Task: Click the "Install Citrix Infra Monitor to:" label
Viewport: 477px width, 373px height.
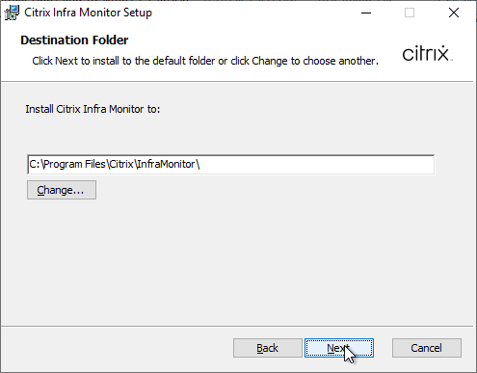Action: pyautogui.click(x=93, y=109)
